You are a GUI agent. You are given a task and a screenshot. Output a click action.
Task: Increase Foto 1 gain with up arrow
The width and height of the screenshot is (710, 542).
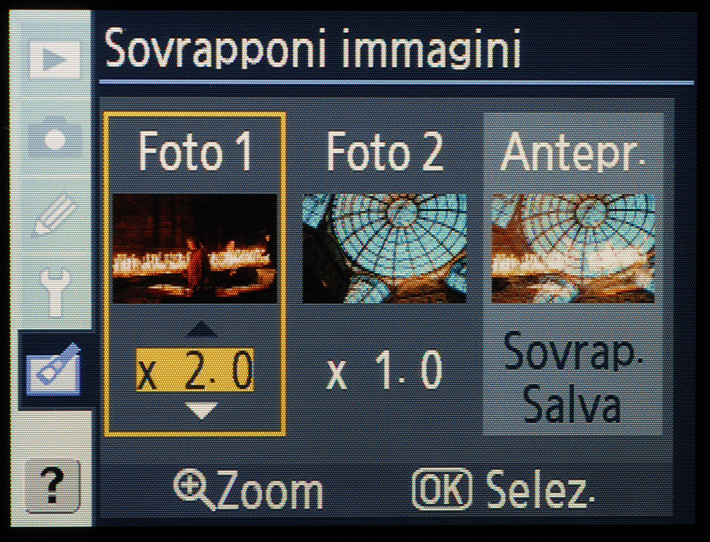coord(202,329)
